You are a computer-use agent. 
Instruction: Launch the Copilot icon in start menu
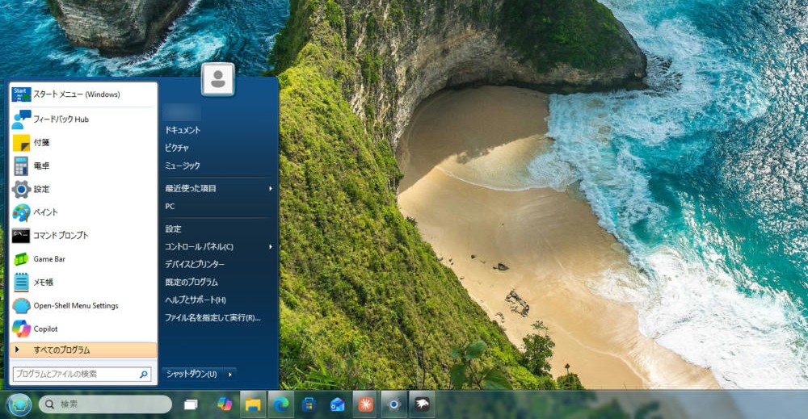click(21, 329)
